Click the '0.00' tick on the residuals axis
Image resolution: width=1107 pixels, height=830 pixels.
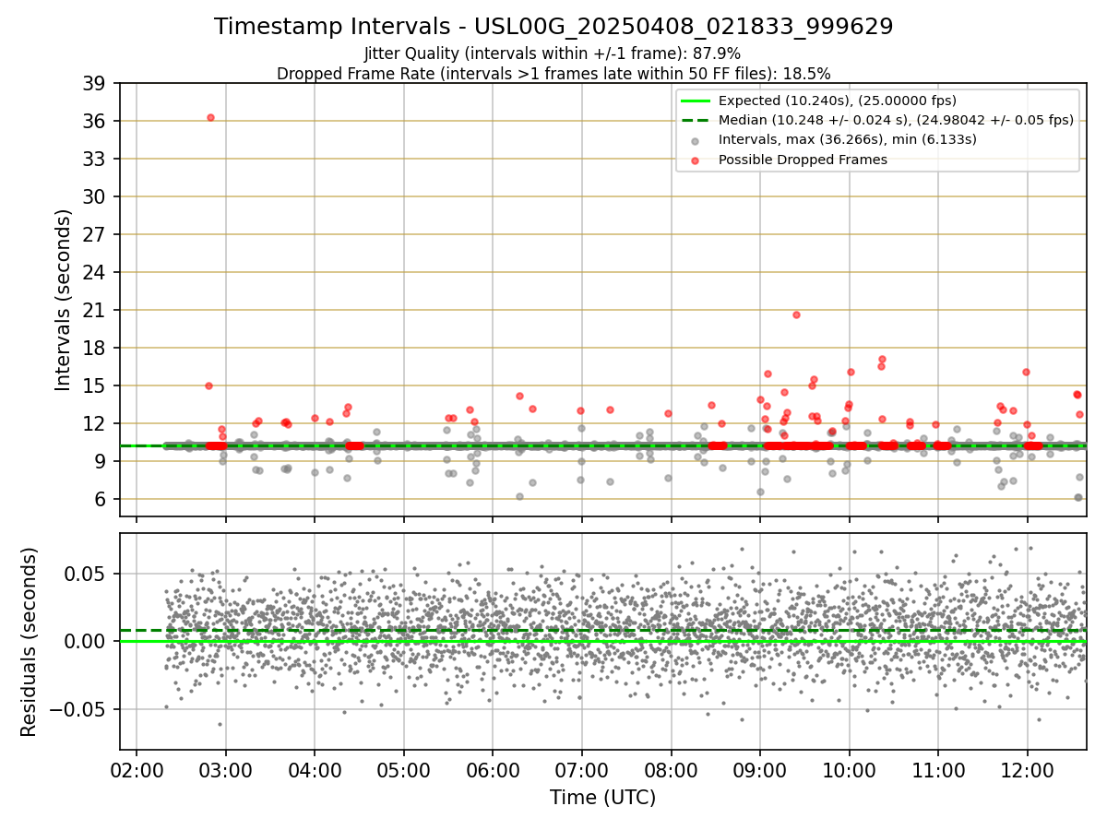click(x=86, y=642)
